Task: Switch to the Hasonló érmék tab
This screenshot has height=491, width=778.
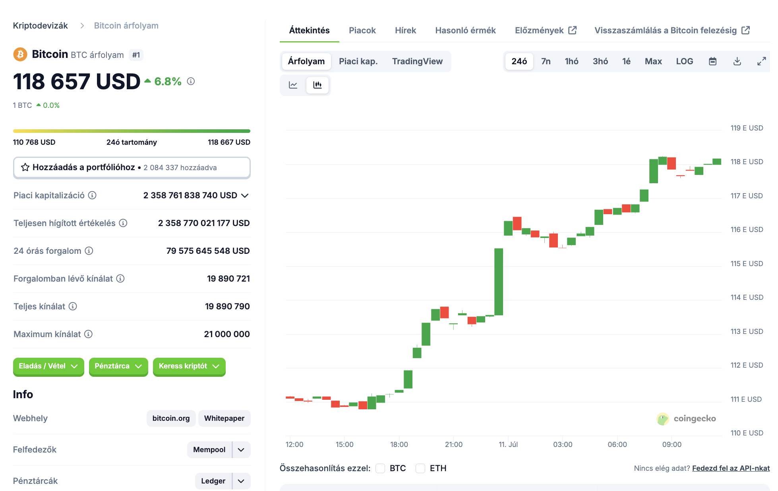Action: pyautogui.click(x=465, y=31)
